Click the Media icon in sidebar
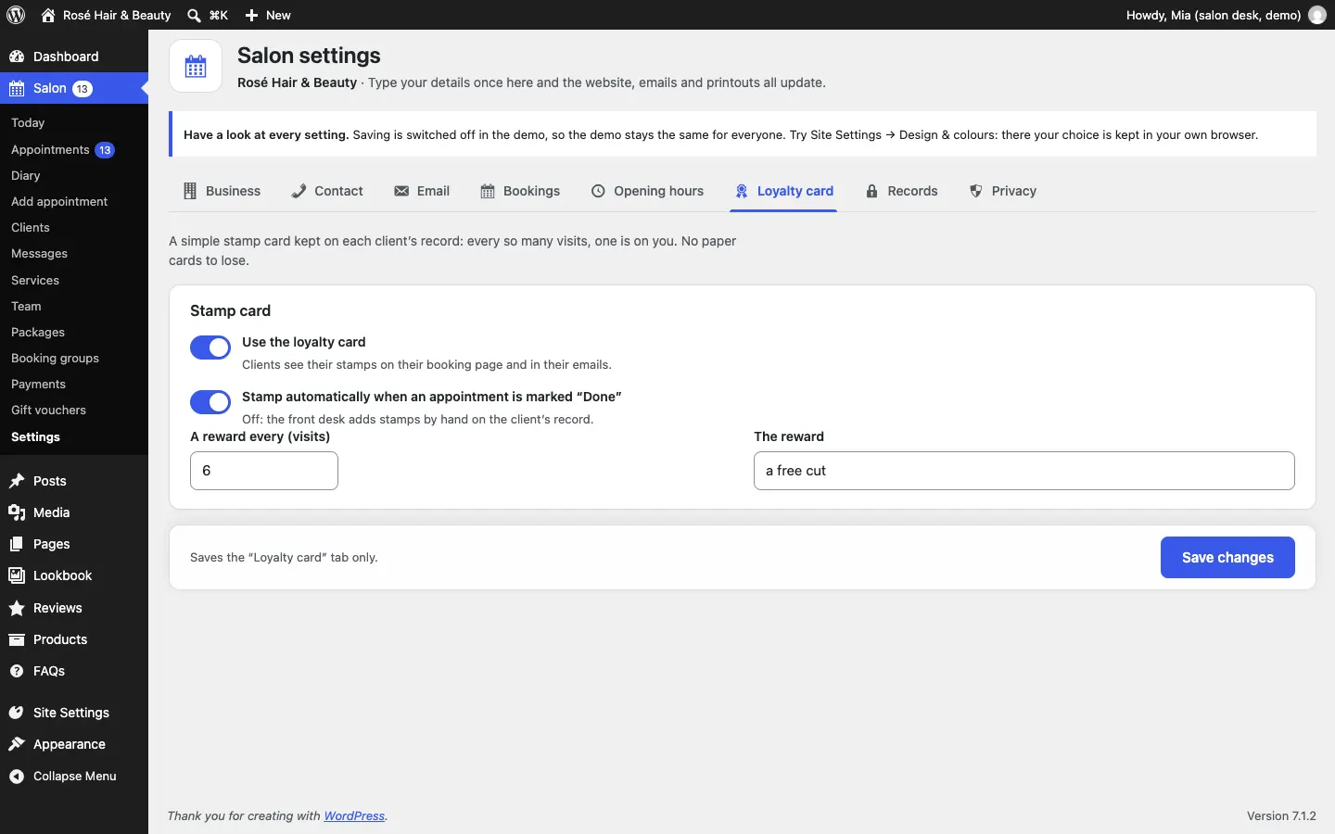This screenshot has height=834, width=1335. 17,512
